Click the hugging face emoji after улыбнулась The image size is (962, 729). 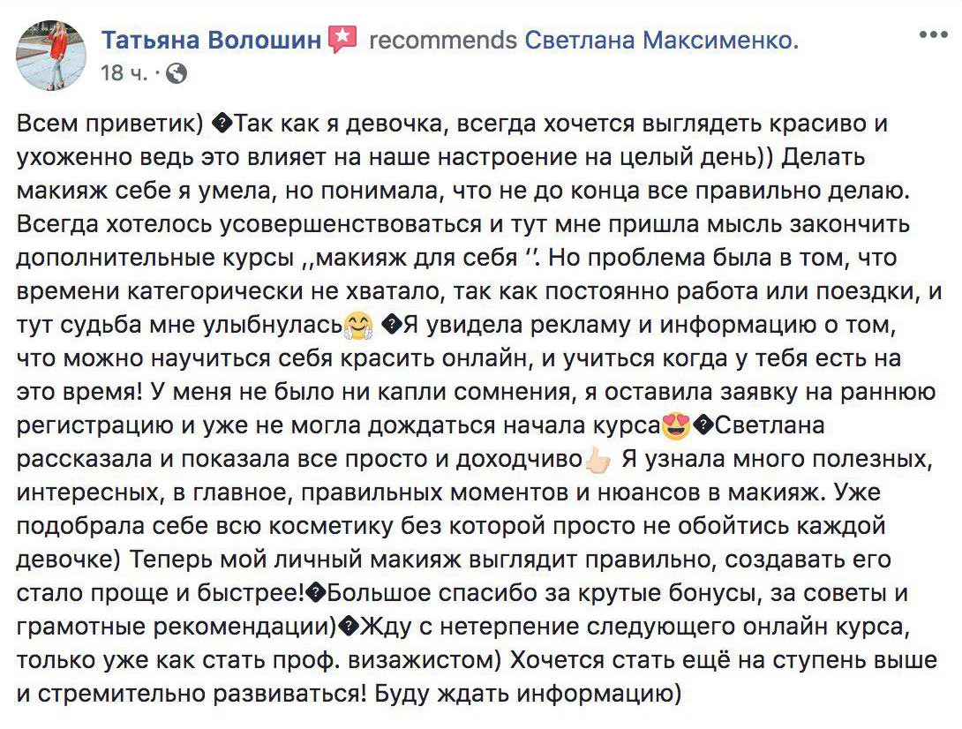click(358, 326)
